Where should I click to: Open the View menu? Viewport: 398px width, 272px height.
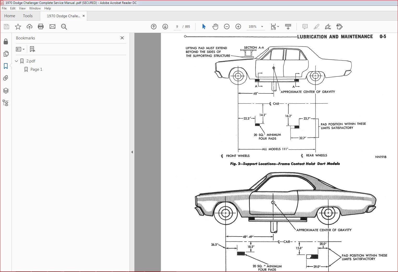click(x=22, y=8)
